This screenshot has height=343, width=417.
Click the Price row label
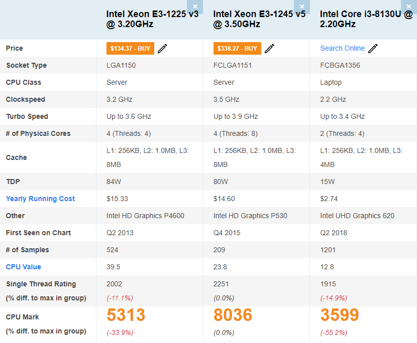point(15,49)
